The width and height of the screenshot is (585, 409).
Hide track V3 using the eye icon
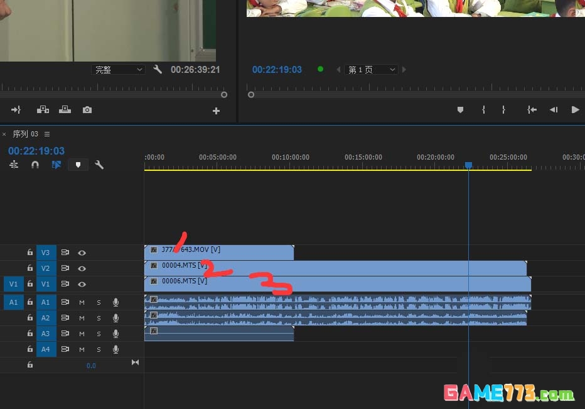pos(82,253)
